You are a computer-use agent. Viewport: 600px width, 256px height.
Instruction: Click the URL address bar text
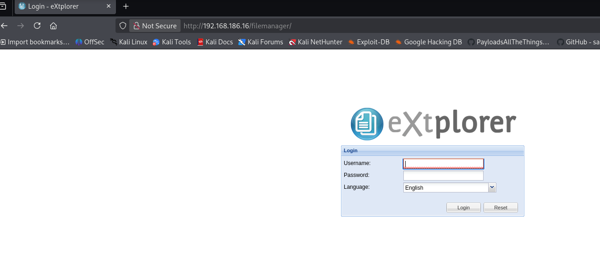(237, 26)
